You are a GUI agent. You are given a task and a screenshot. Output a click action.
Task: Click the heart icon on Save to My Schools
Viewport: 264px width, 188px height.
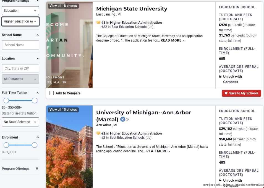(x=226, y=93)
